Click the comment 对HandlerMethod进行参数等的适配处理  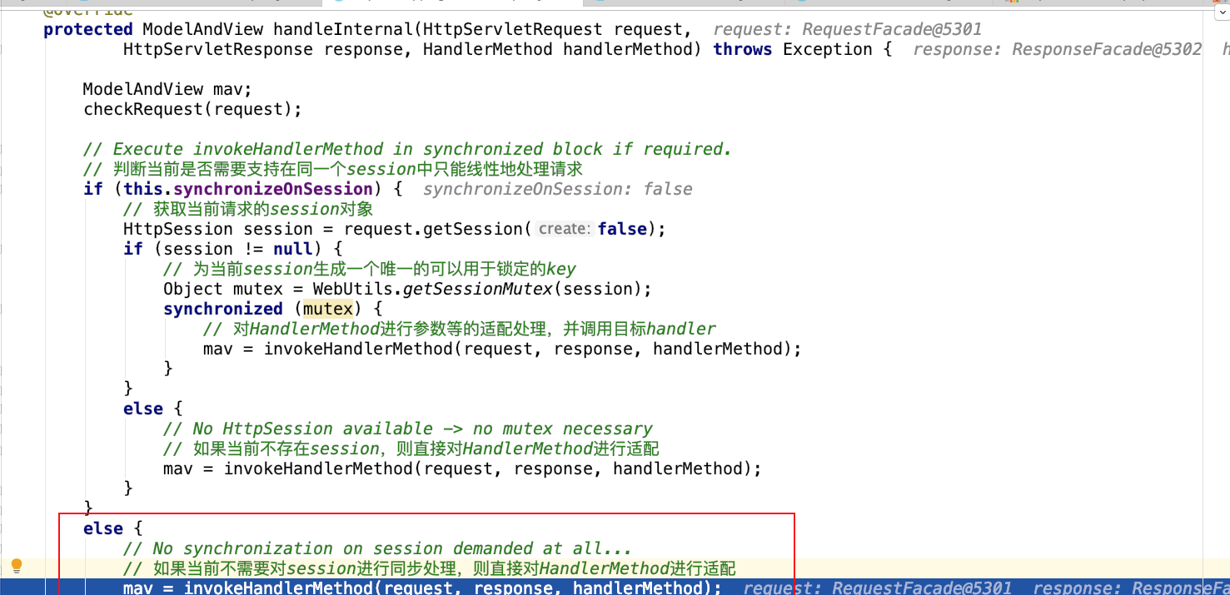pos(460,329)
